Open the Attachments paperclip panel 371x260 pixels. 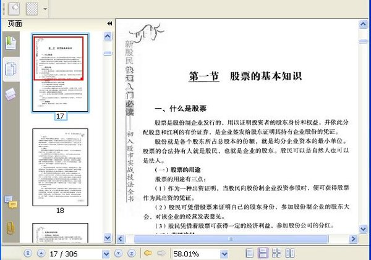(x=11, y=228)
